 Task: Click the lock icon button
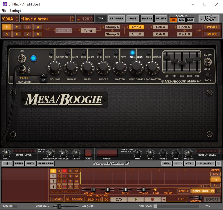coord(7,163)
